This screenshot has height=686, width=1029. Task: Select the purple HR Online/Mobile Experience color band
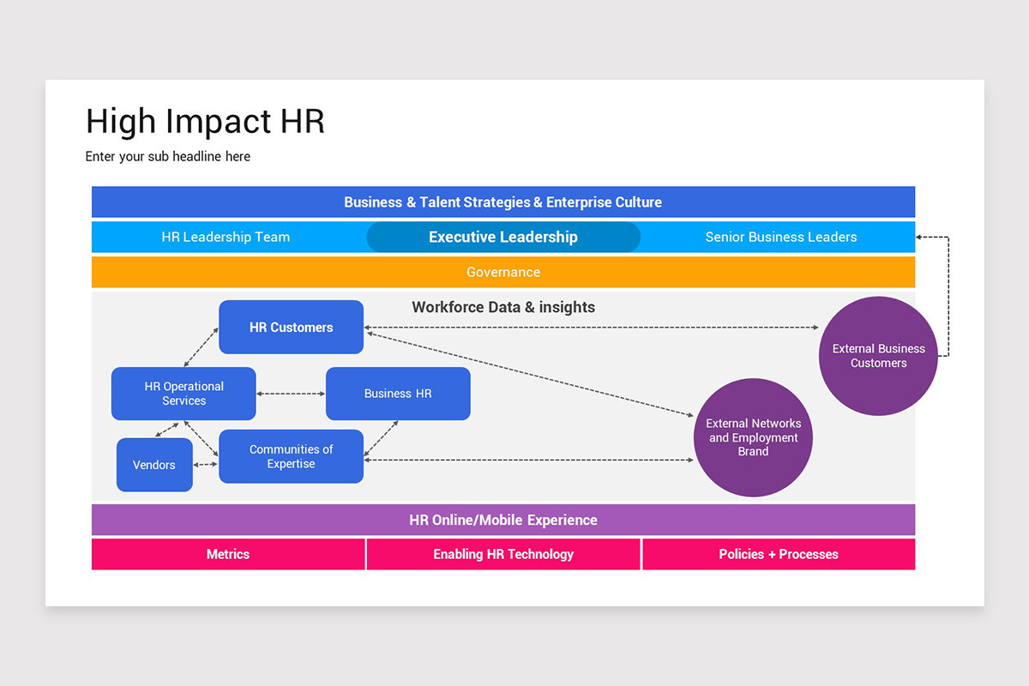(x=502, y=519)
